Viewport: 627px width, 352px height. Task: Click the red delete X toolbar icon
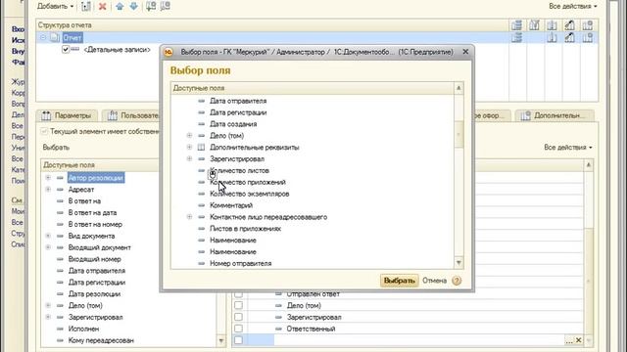[x=102, y=7]
